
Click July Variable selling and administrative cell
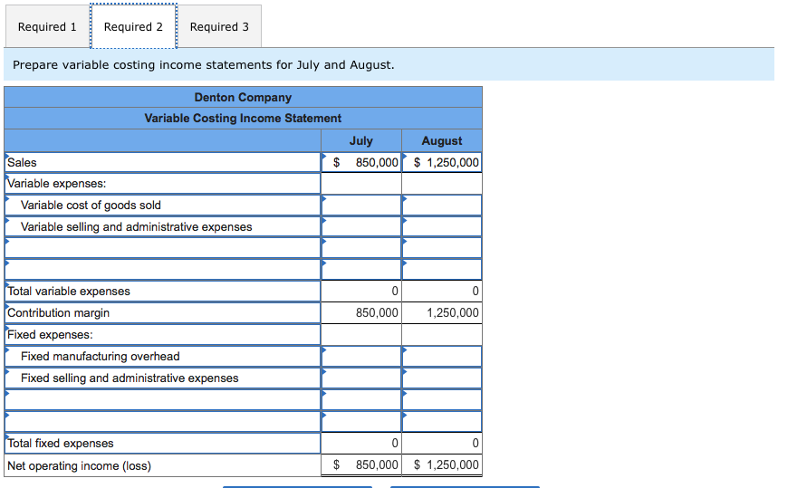[x=361, y=226]
